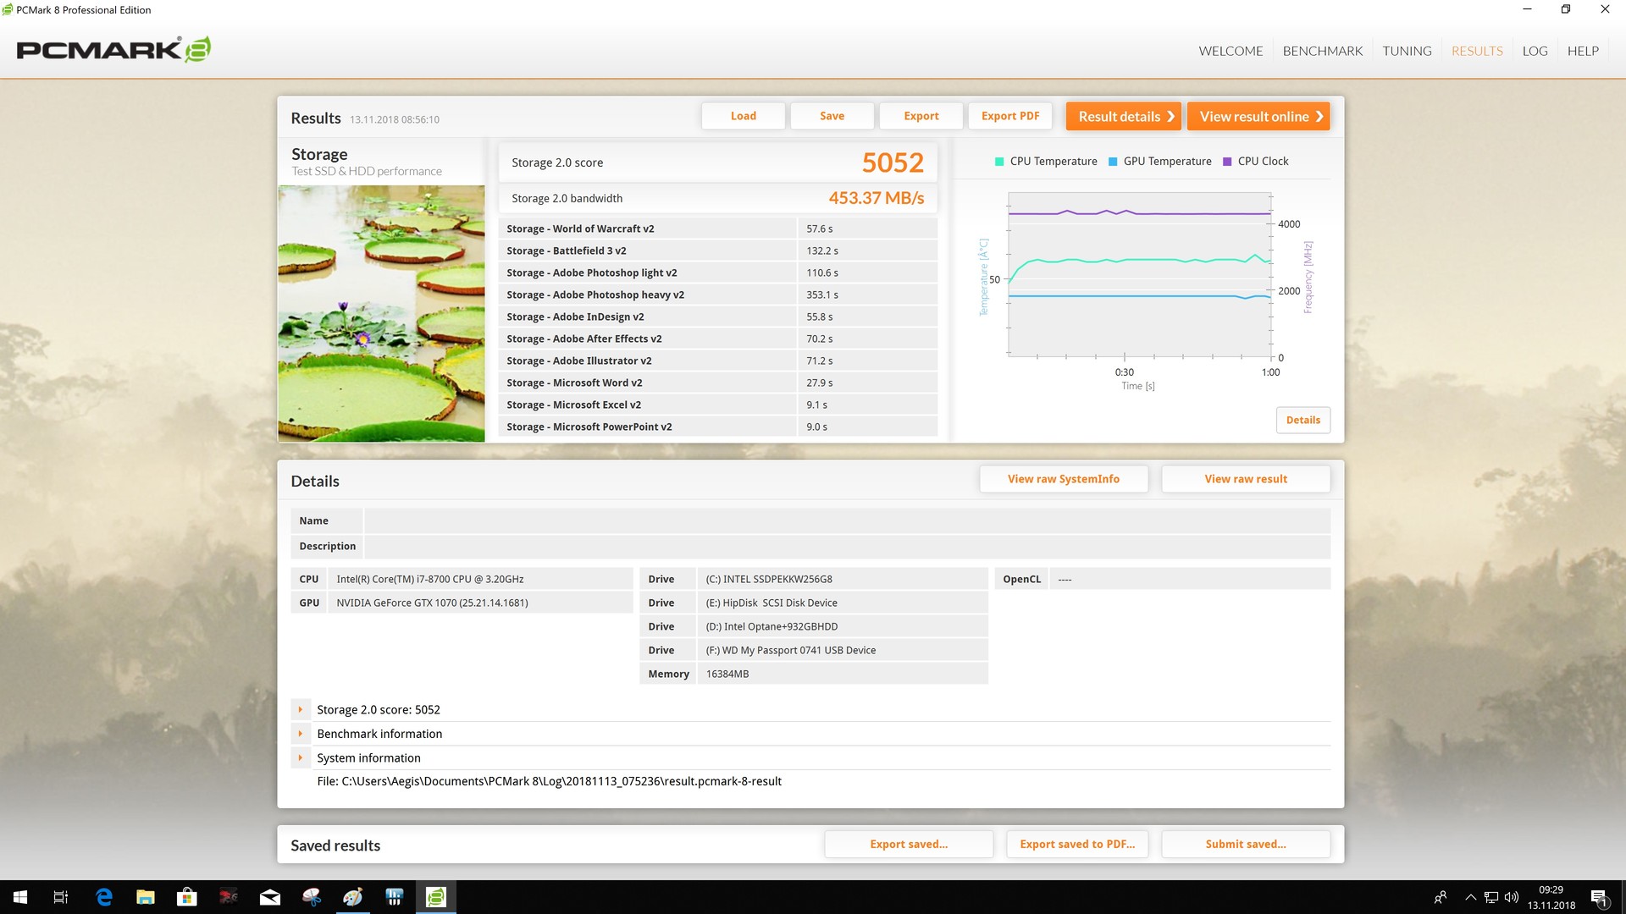Open the People icon in the taskbar
The image size is (1626, 914).
[1441, 897]
